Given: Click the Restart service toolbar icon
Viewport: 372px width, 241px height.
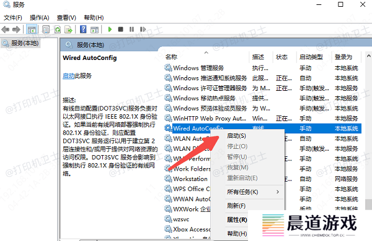Looking at the screenshot, I should [x=143, y=29].
